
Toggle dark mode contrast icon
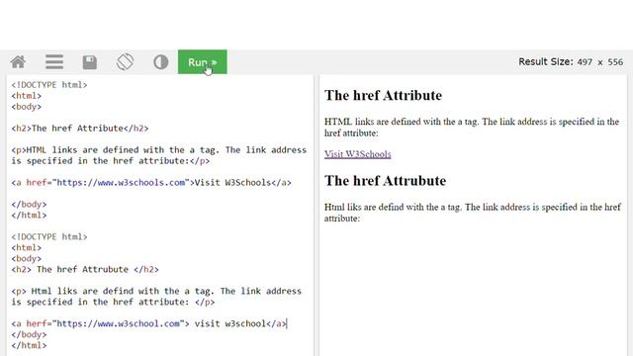[160, 62]
